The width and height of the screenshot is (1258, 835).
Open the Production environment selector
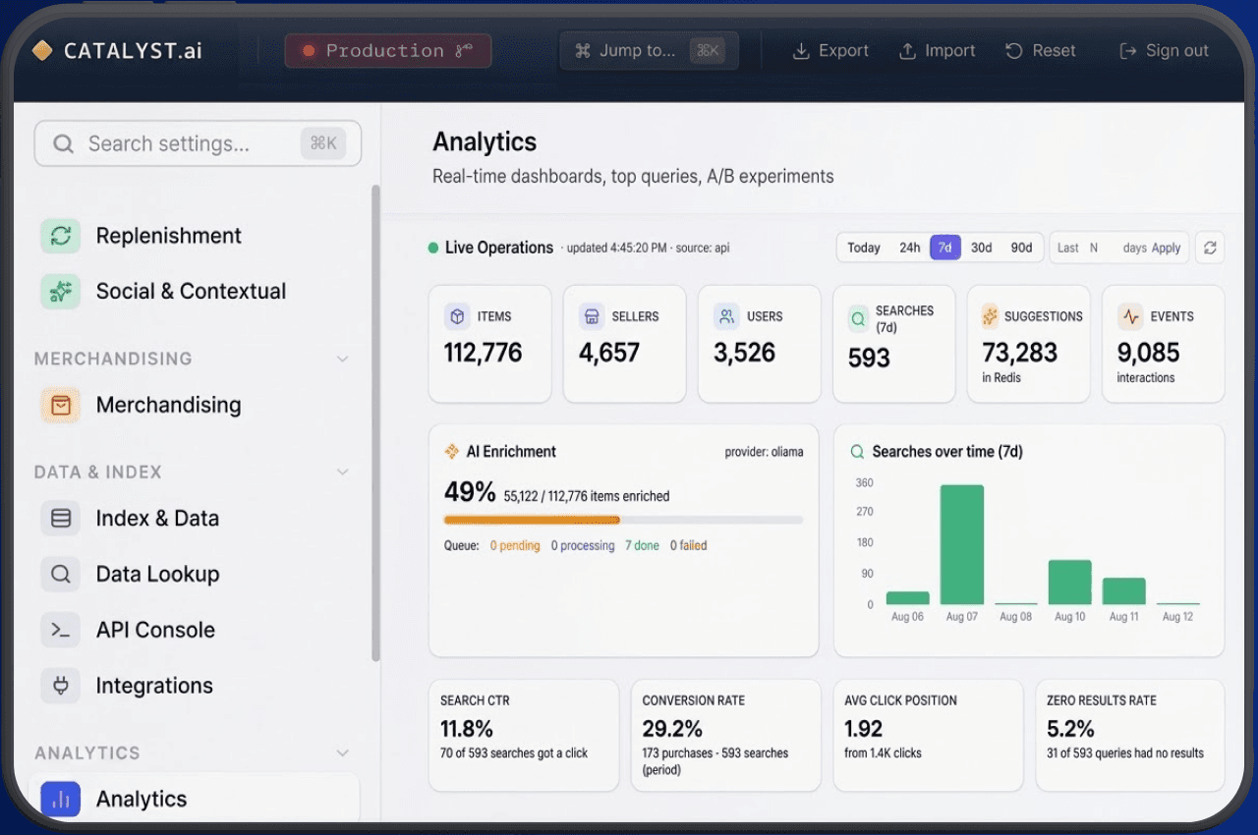click(x=388, y=51)
